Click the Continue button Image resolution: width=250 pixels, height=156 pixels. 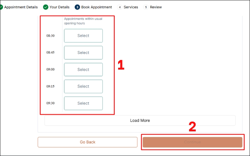(192, 142)
